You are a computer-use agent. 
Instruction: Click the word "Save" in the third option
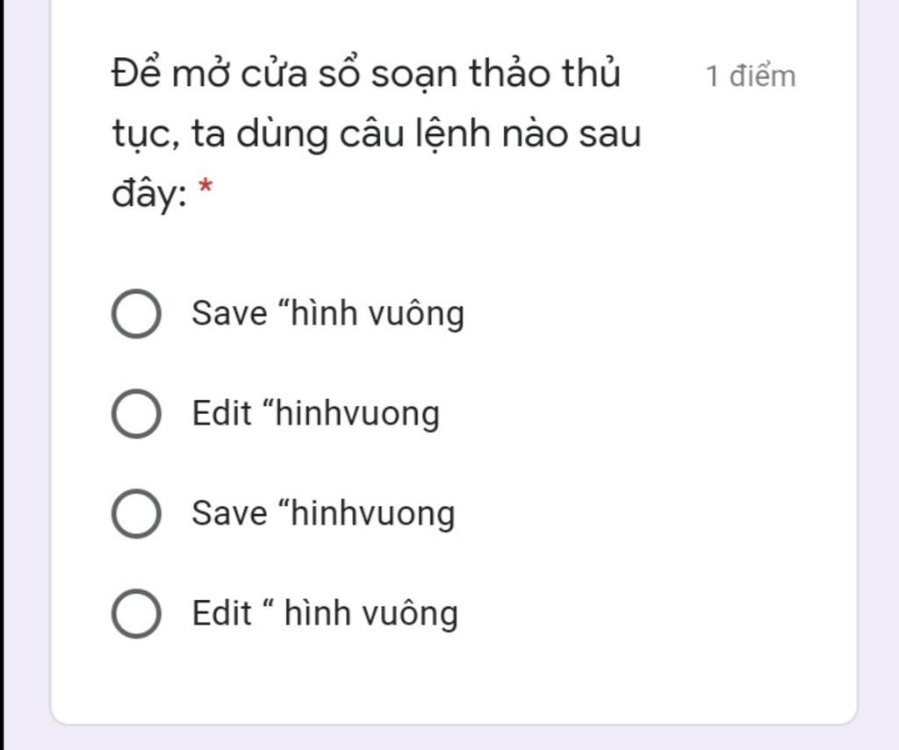point(229,513)
